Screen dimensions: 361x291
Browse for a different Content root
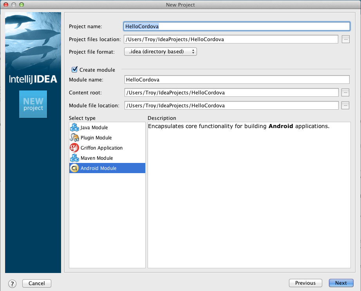(x=345, y=92)
